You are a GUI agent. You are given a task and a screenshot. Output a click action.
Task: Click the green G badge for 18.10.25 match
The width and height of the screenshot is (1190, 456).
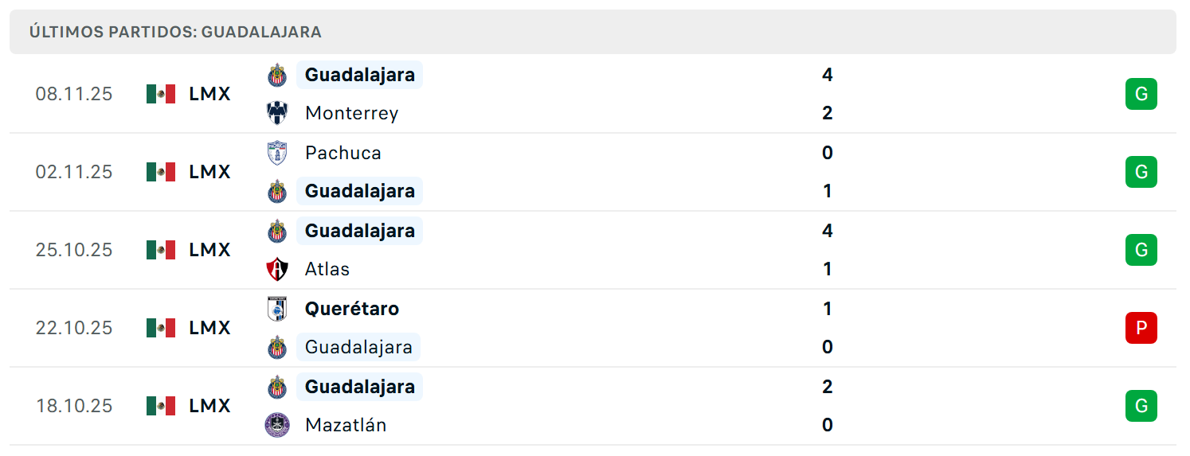[x=1141, y=406]
